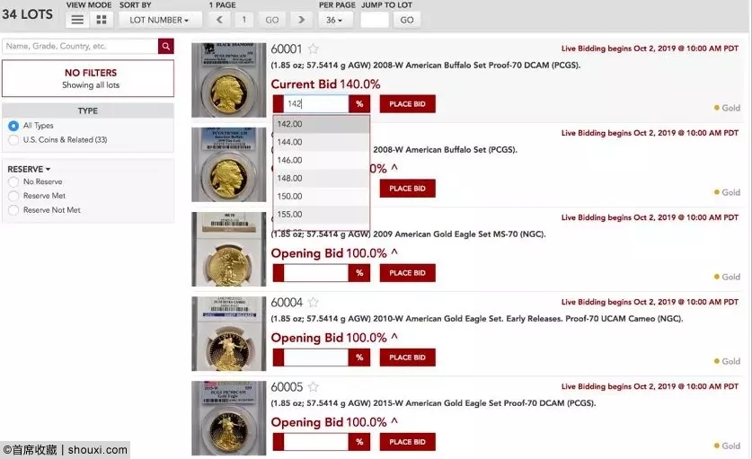
Task: Click the red search magnifier button
Action: coord(166,46)
